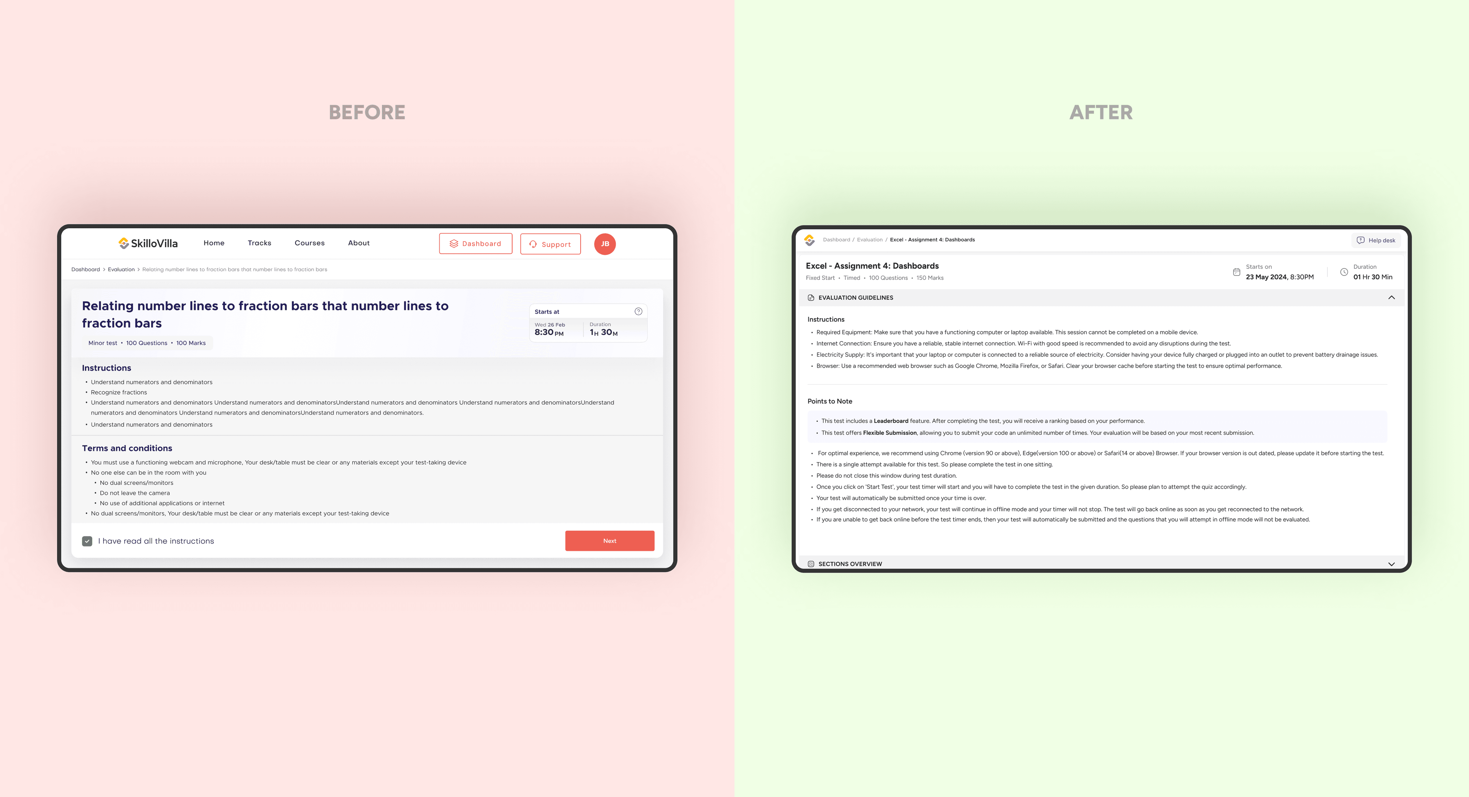Click the calendar icon next to Starts on
This screenshot has width=1469, height=797.
pos(1236,272)
